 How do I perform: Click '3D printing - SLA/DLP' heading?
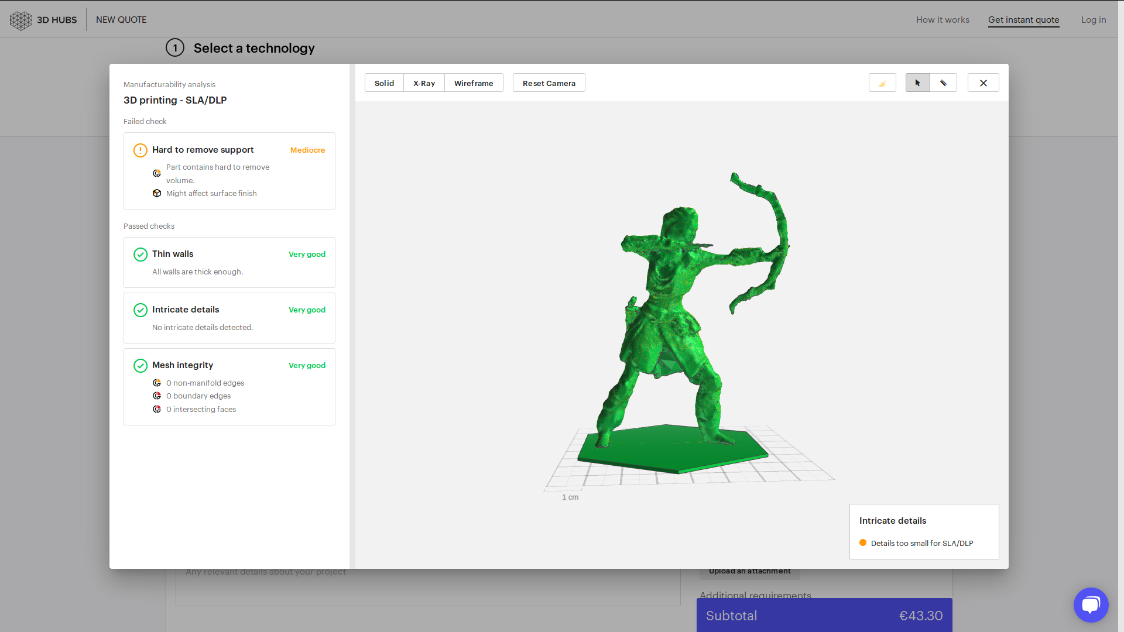pos(175,100)
